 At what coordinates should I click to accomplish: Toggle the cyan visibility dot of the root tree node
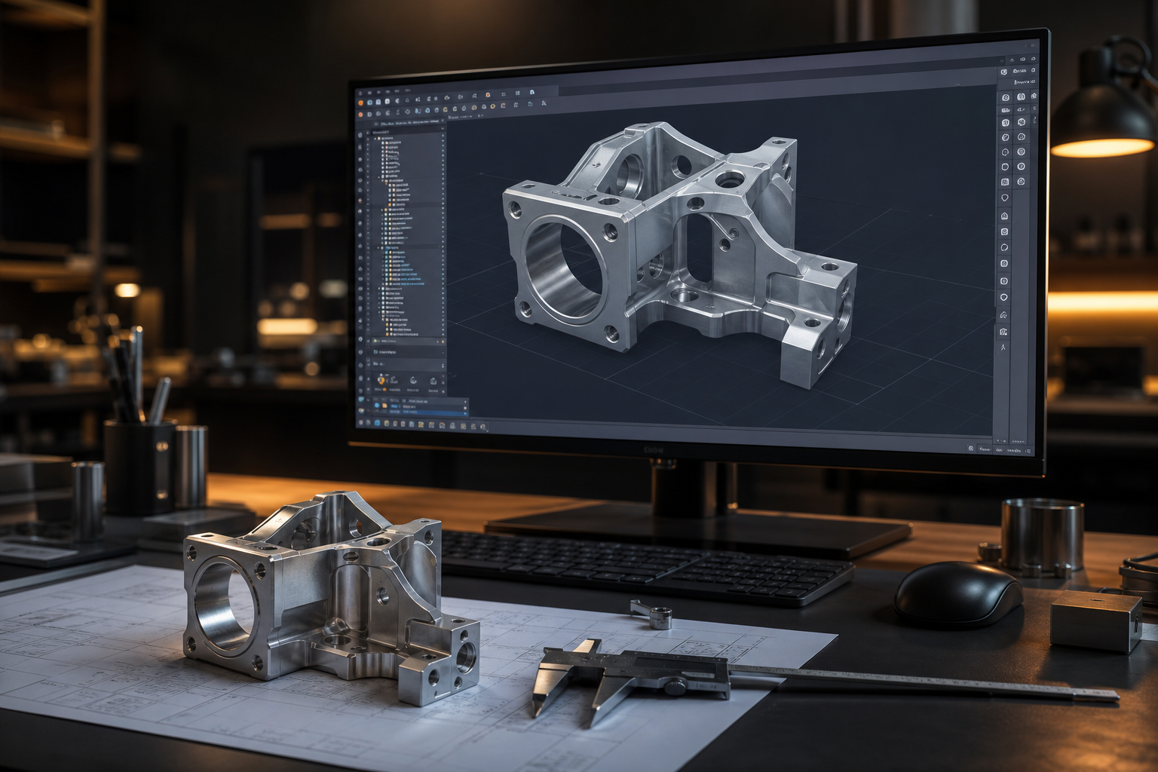(443, 138)
